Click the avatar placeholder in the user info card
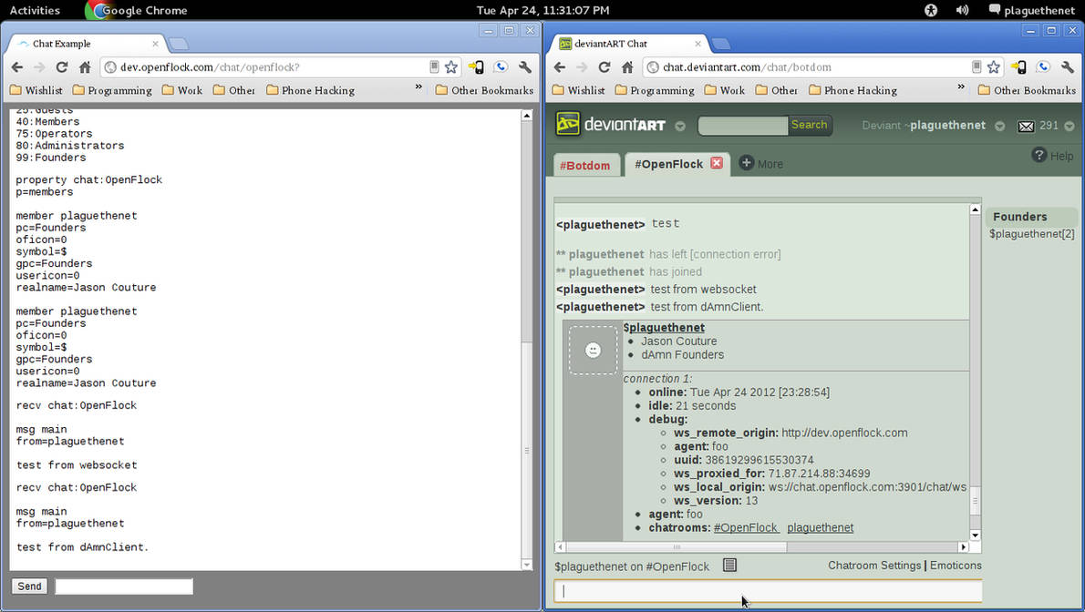 (593, 350)
